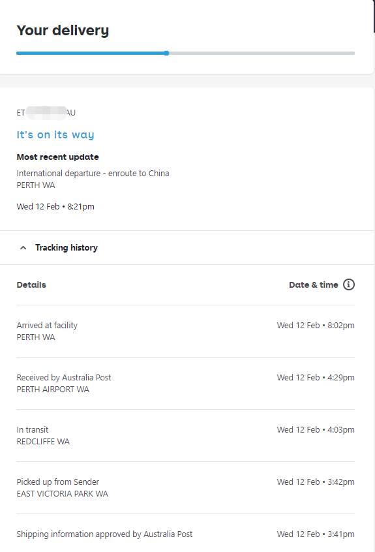
Task: Select the In transit REDCLIFFE WA entry
Action: pyautogui.click(x=185, y=435)
